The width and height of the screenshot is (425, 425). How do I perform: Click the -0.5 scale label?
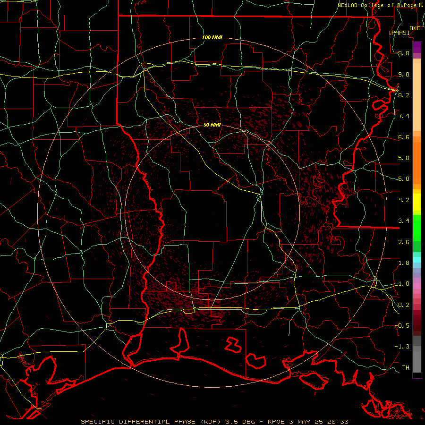pyautogui.click(x=402, y=326)
